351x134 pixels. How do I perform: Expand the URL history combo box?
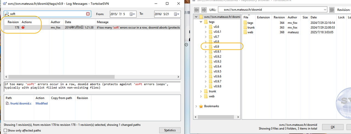coord(325,10)
